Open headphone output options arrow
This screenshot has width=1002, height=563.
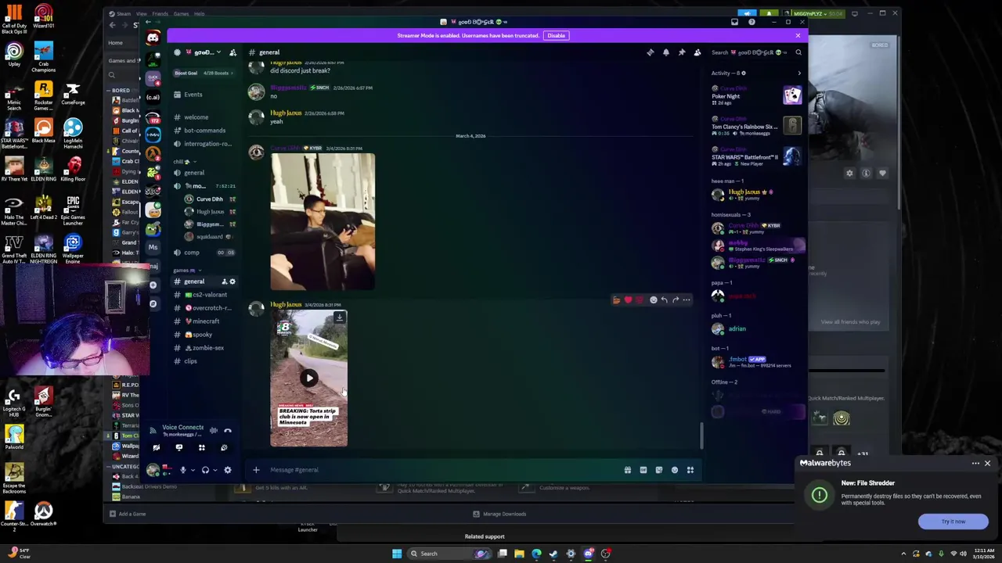coord(214,470)
